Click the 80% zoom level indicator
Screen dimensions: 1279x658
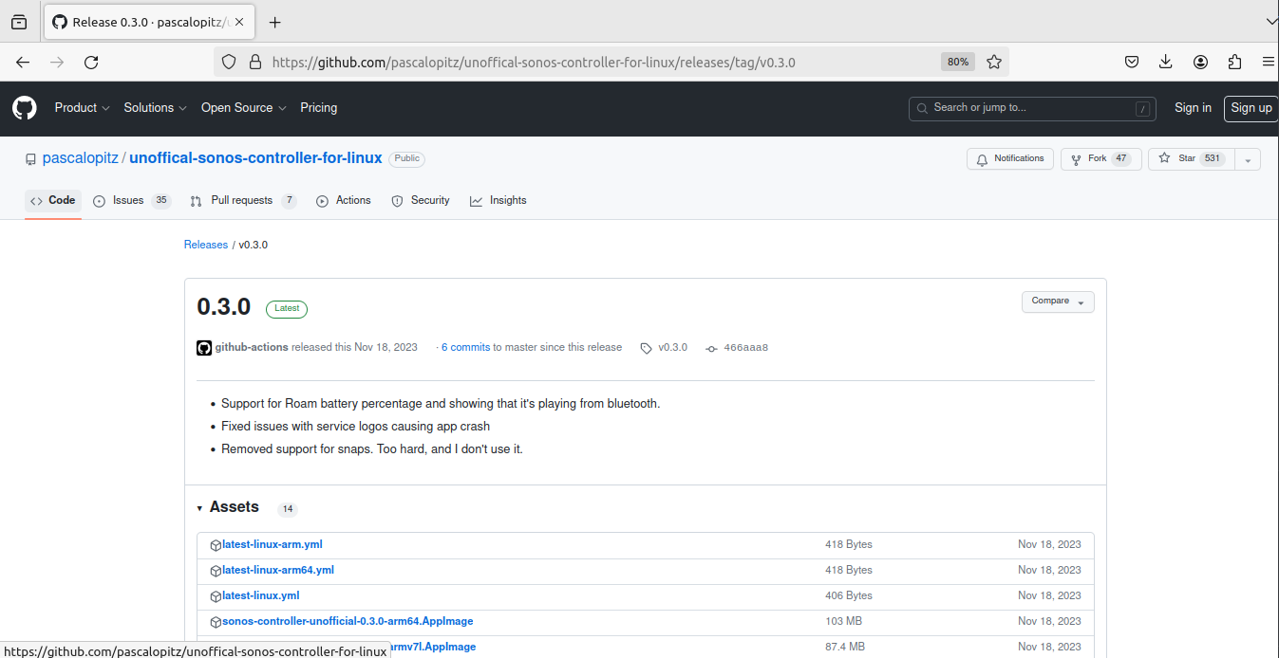point(957,61)
